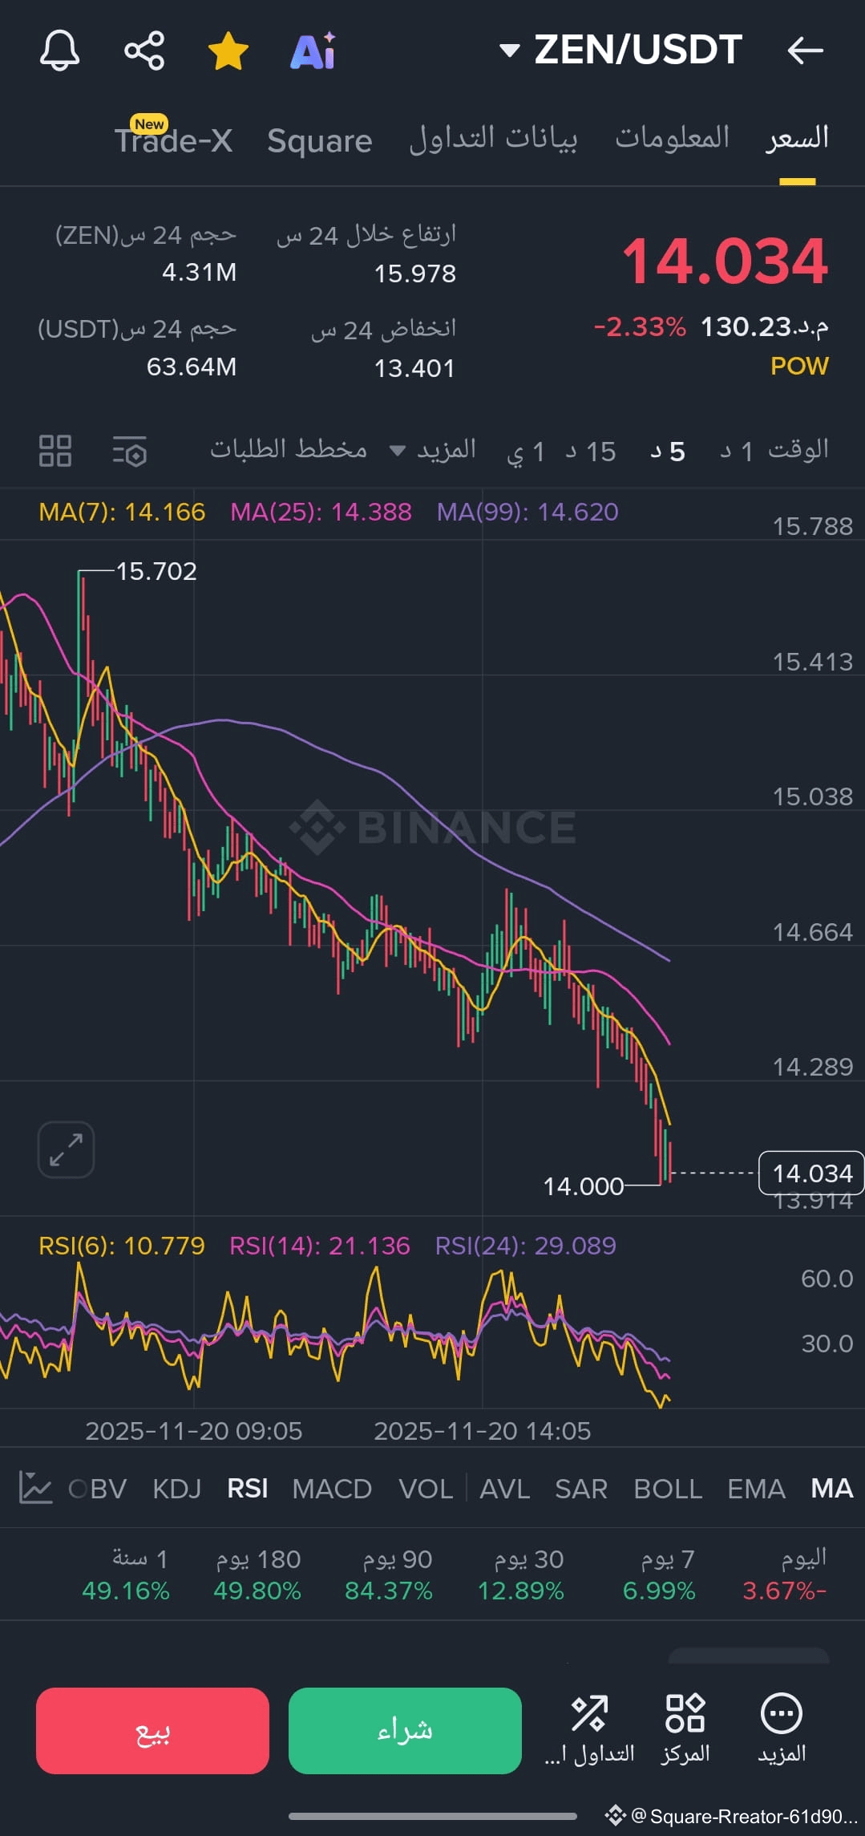This screenshot has height=1836, width=865.
Task: Click the 2025-11-20 09:05 time label
Action: coord(194,1432)
